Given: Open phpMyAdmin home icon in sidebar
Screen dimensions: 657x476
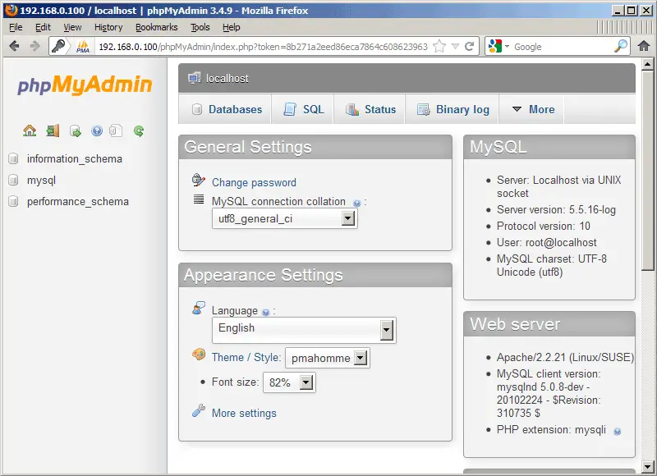Looking at the screenshot, I should coord(30,131).
